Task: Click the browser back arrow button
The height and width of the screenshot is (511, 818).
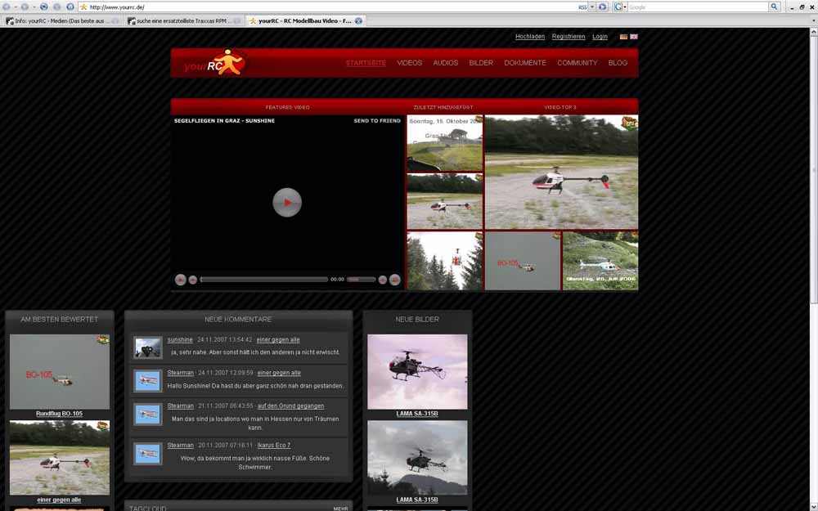Action: 6,7
